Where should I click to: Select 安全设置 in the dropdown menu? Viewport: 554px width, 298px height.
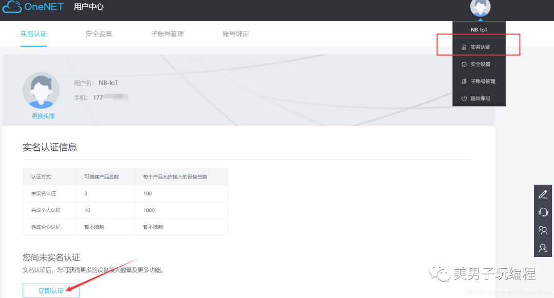tap(479, 64)
